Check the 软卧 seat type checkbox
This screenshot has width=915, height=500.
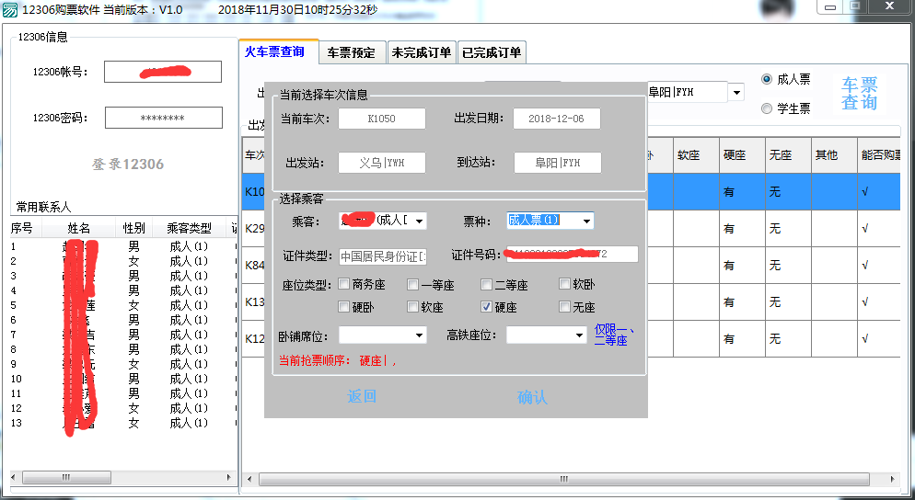coord(564,284)
